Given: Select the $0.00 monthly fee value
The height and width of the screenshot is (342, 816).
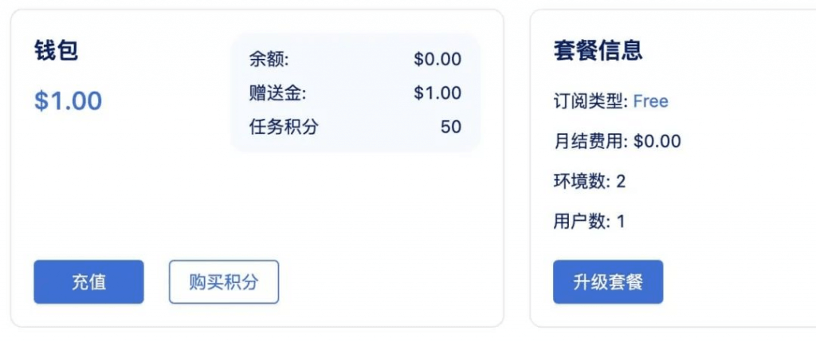Looking at the screenshot, I should point(657,142).
